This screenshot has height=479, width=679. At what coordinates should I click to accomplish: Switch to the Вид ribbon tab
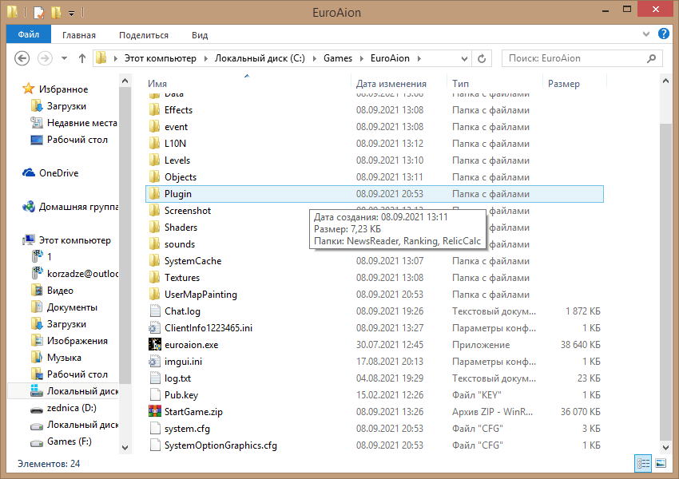pos(200,35)
